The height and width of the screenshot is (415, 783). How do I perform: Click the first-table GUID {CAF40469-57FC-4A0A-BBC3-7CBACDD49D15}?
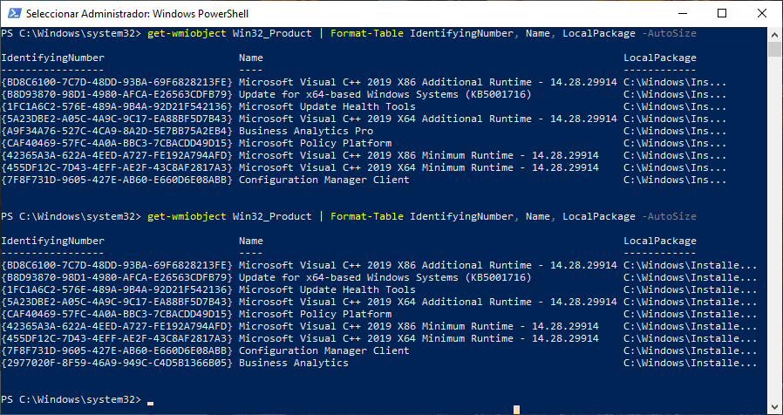[117, 143]
